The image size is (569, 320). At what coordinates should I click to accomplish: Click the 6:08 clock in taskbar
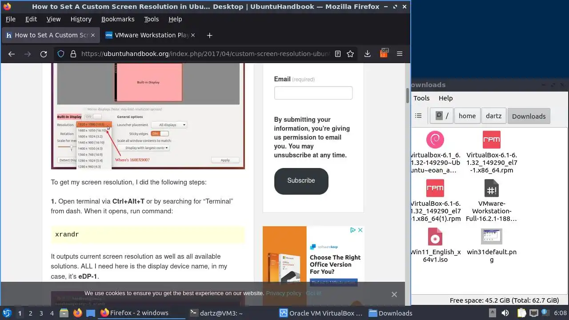pyautogui.click(x=560, y=313)
